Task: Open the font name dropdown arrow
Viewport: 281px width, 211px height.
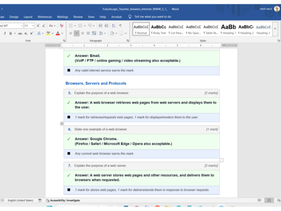Action: tap(22, 26)
